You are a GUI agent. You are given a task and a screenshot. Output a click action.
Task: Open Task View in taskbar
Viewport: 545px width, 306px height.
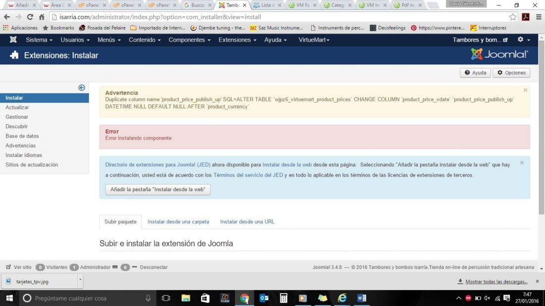(166, 298)
